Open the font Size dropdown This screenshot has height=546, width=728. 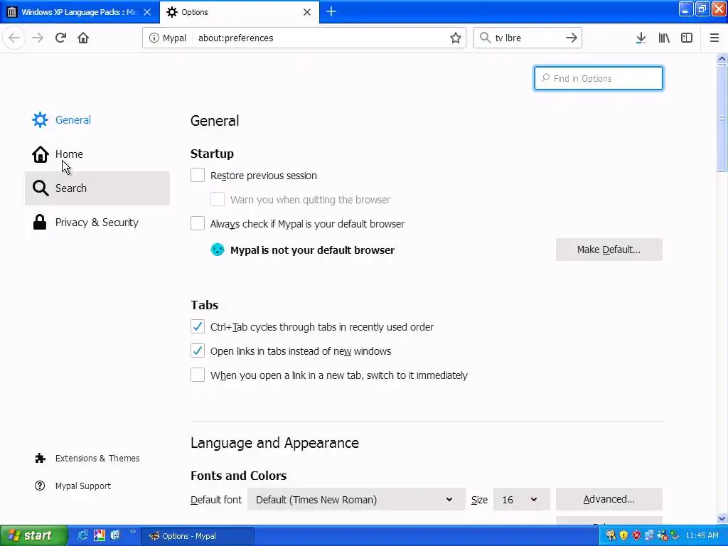521,500
